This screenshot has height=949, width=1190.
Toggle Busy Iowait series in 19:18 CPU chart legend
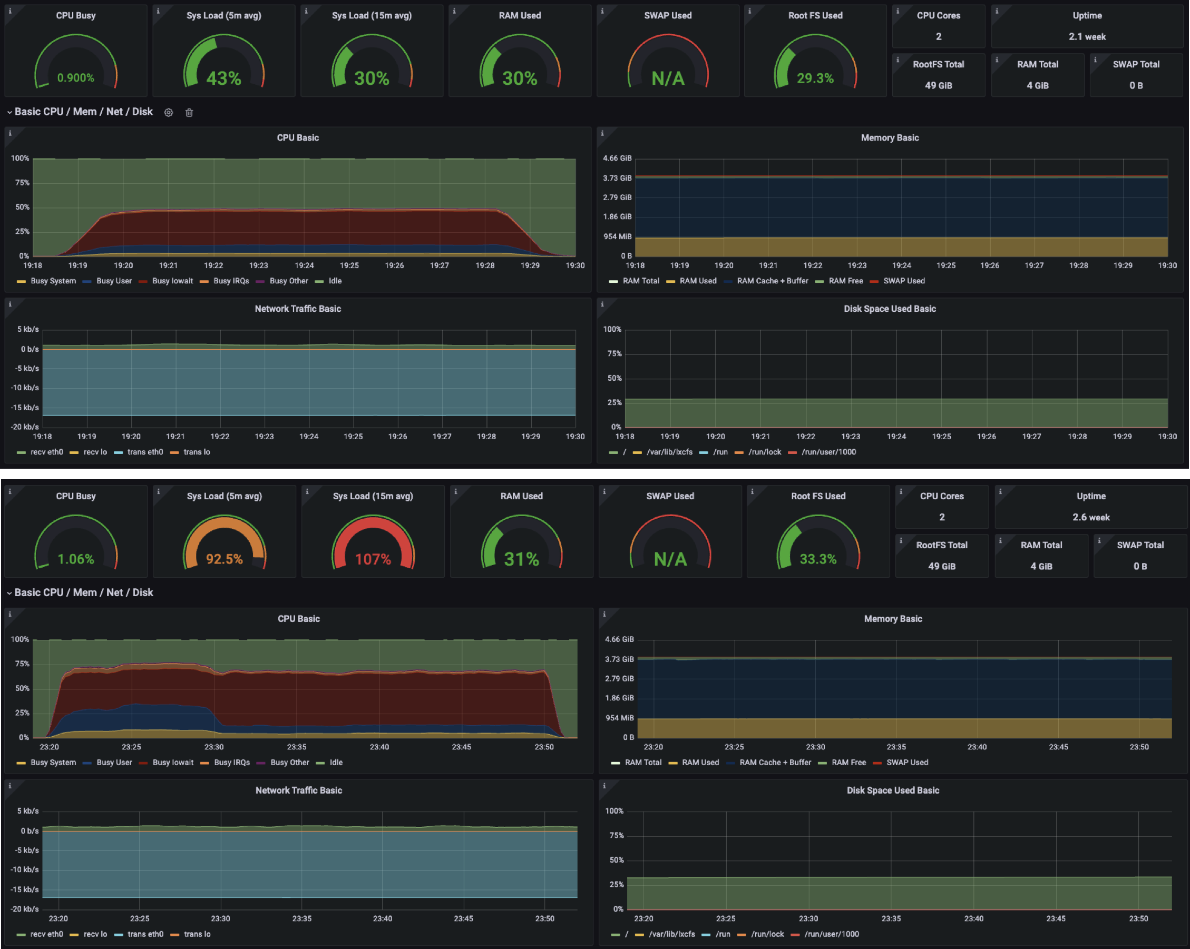(x=172, y=281)
